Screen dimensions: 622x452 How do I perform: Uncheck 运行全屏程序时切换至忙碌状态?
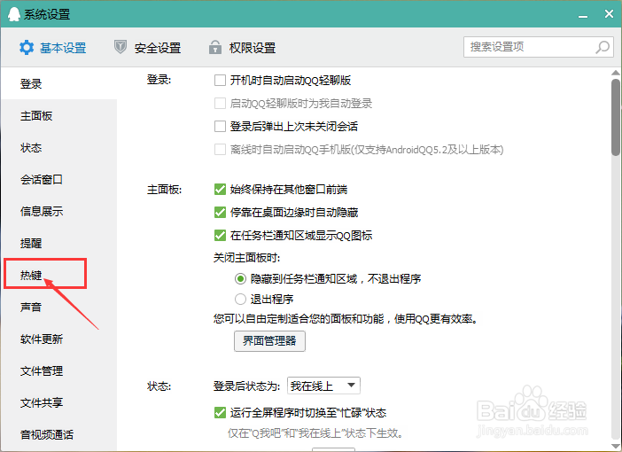(x=220, y=413)
